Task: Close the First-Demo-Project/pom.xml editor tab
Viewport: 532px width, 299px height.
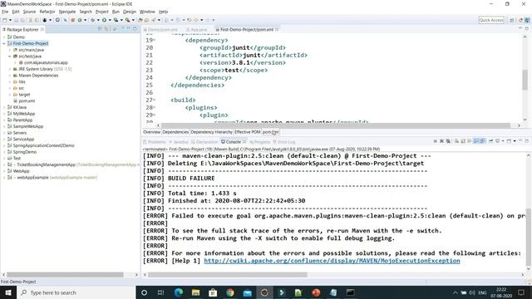Action: click(x=277, y=29)
